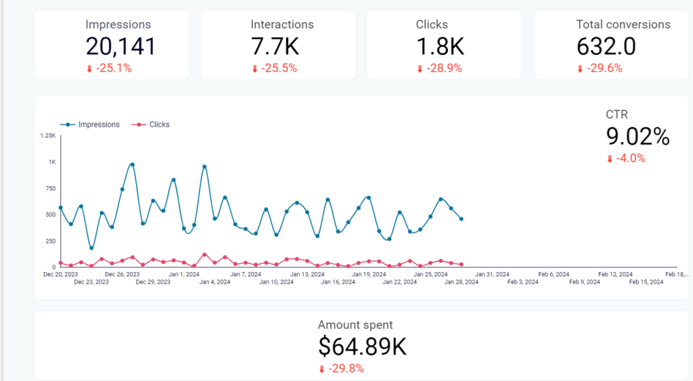693x381 pixels.
Task: Click the first Impressions data point at Dec 20
Action: [x=60, y=208]
